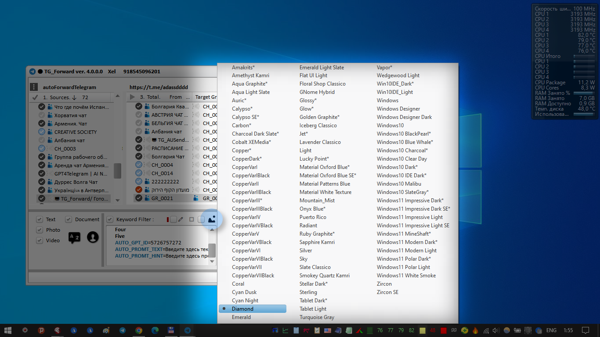This screenshot has height=337, width=600.
Task: Disable the Keyword Filter checkbox
Action: tap(109, 219)
